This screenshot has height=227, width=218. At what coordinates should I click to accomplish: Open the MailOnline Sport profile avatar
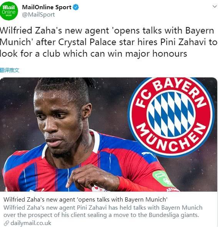click(9, 11)
